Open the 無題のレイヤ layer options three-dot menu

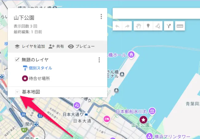99,60
